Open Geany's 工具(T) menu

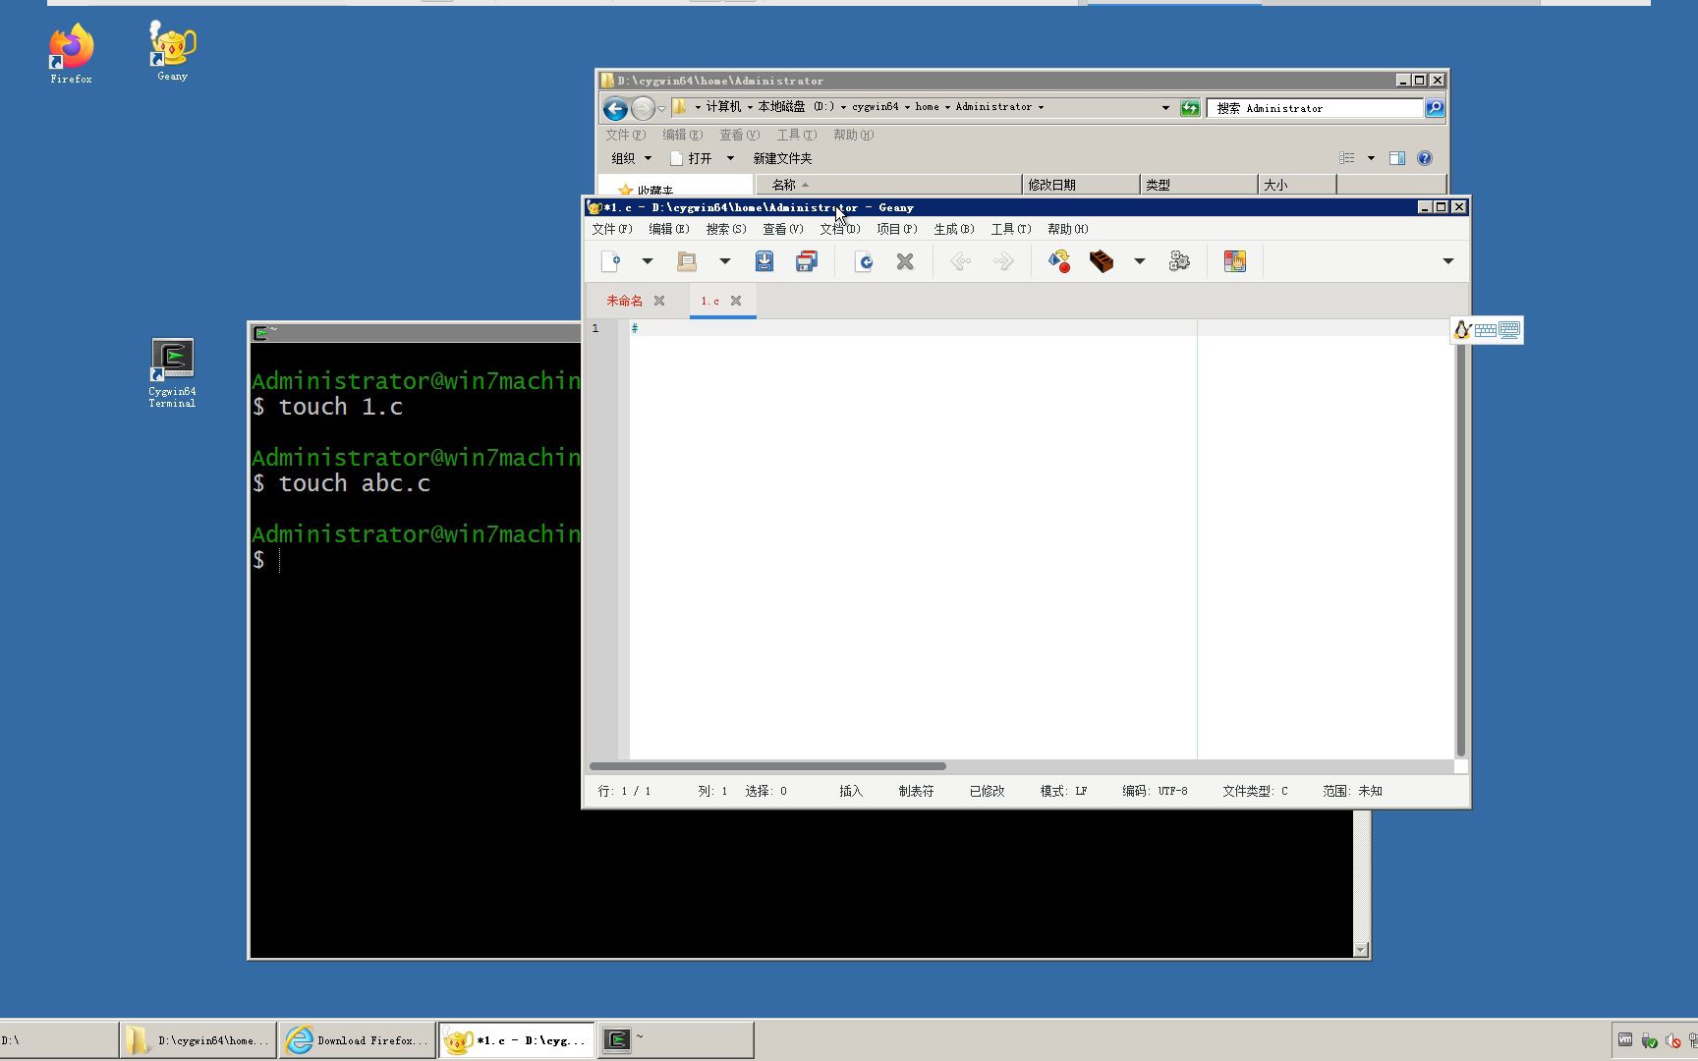pos(1011,229)
